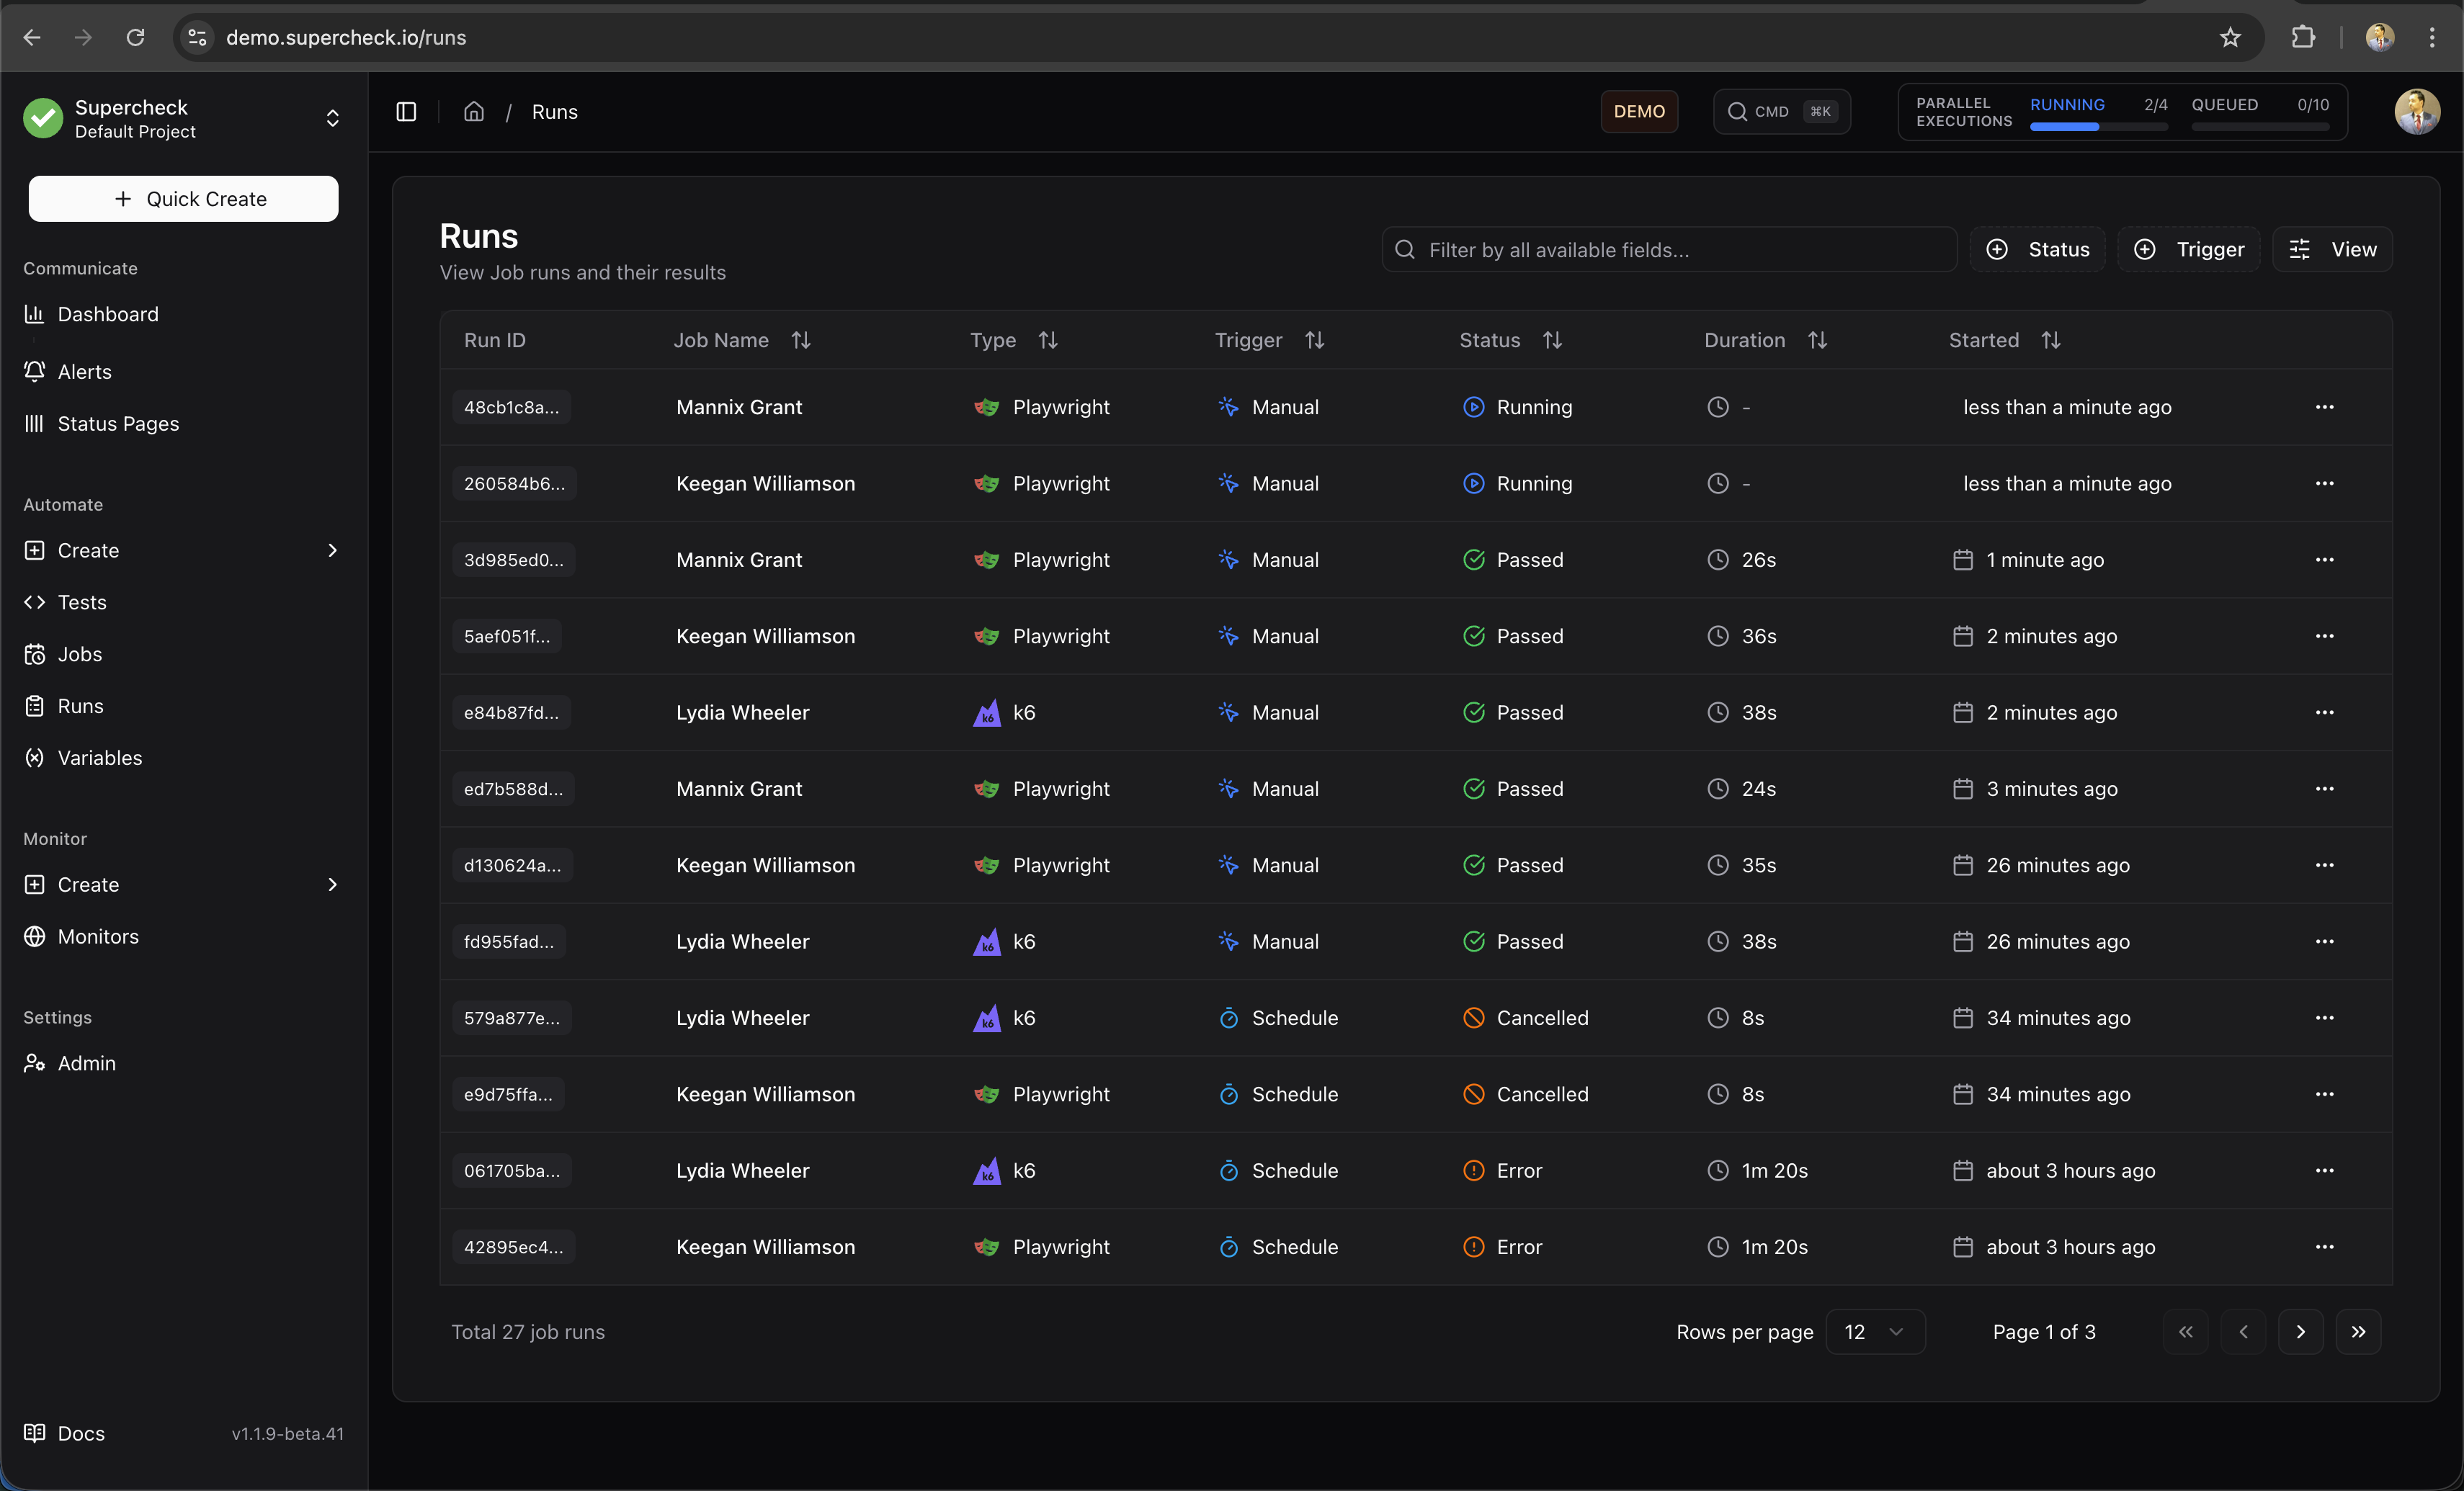Viewport: 2464px width, 1491px height.
Task: Toggle the sidebar panel icon
Action: click(x=406, y=112)
